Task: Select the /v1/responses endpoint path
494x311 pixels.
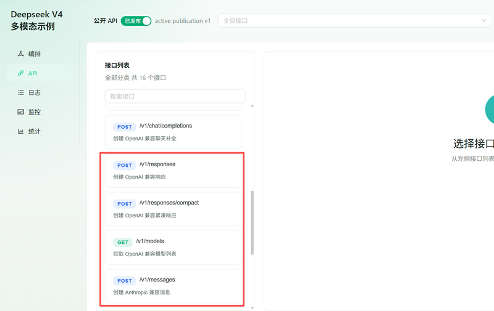Action: point(157,164)
